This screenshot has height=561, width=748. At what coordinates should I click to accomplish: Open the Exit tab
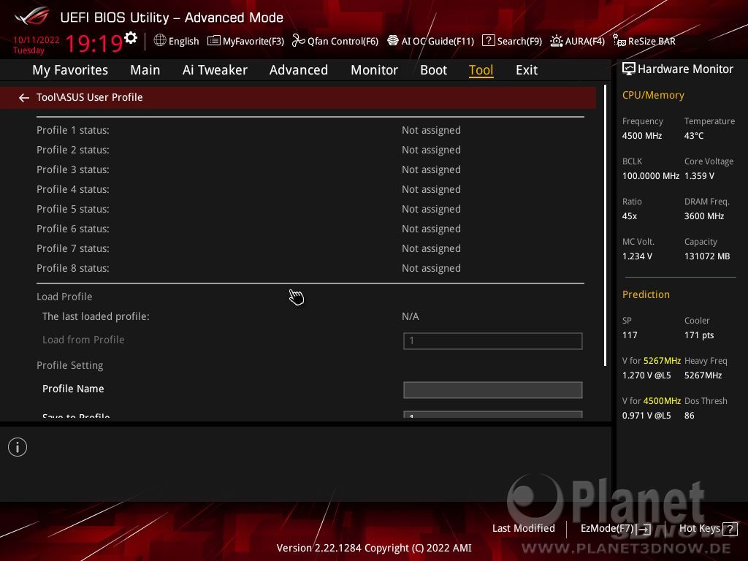pyautogui.click(x=527, y=70)
